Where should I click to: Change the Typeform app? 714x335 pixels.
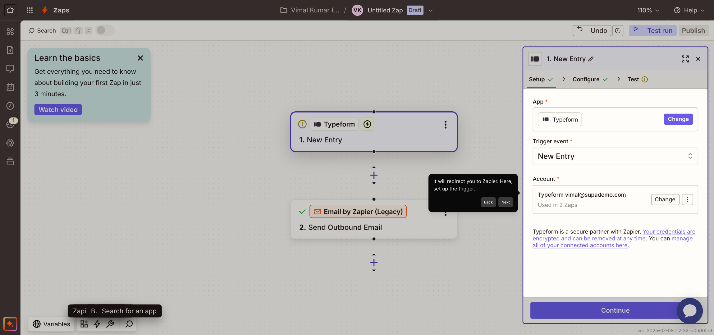pyautogui.click(x=678, y=119)
